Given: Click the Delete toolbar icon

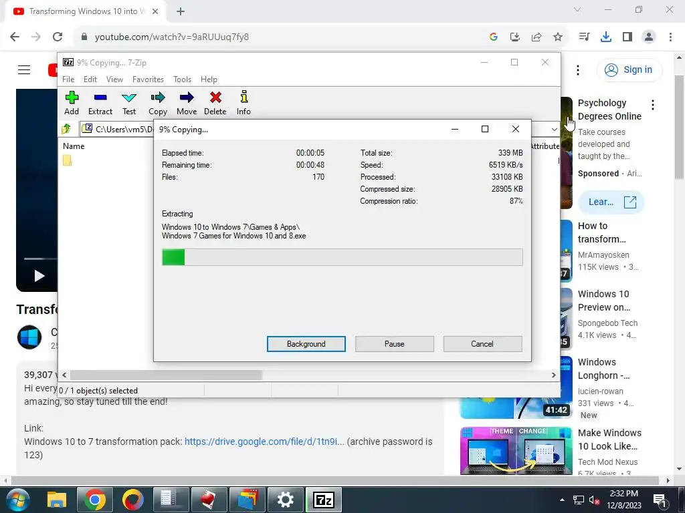Looking at the screenshot, I should 215,103.
